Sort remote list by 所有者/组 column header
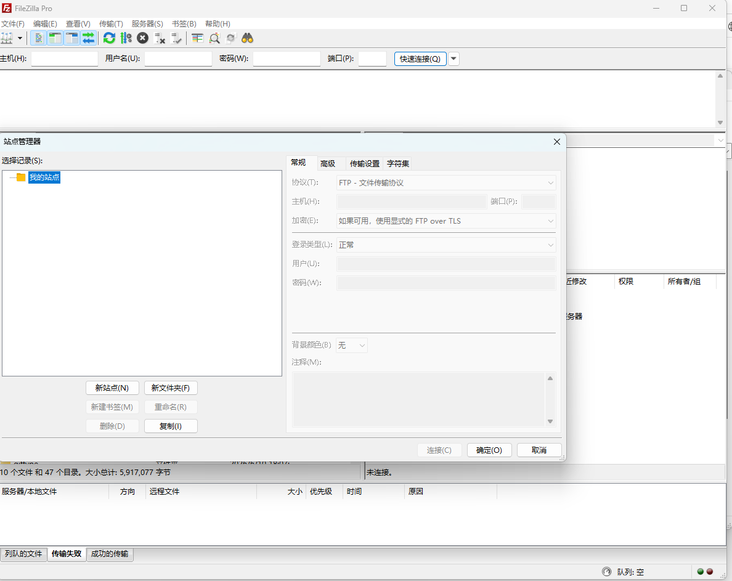The image size is (732, 581). 689,282
